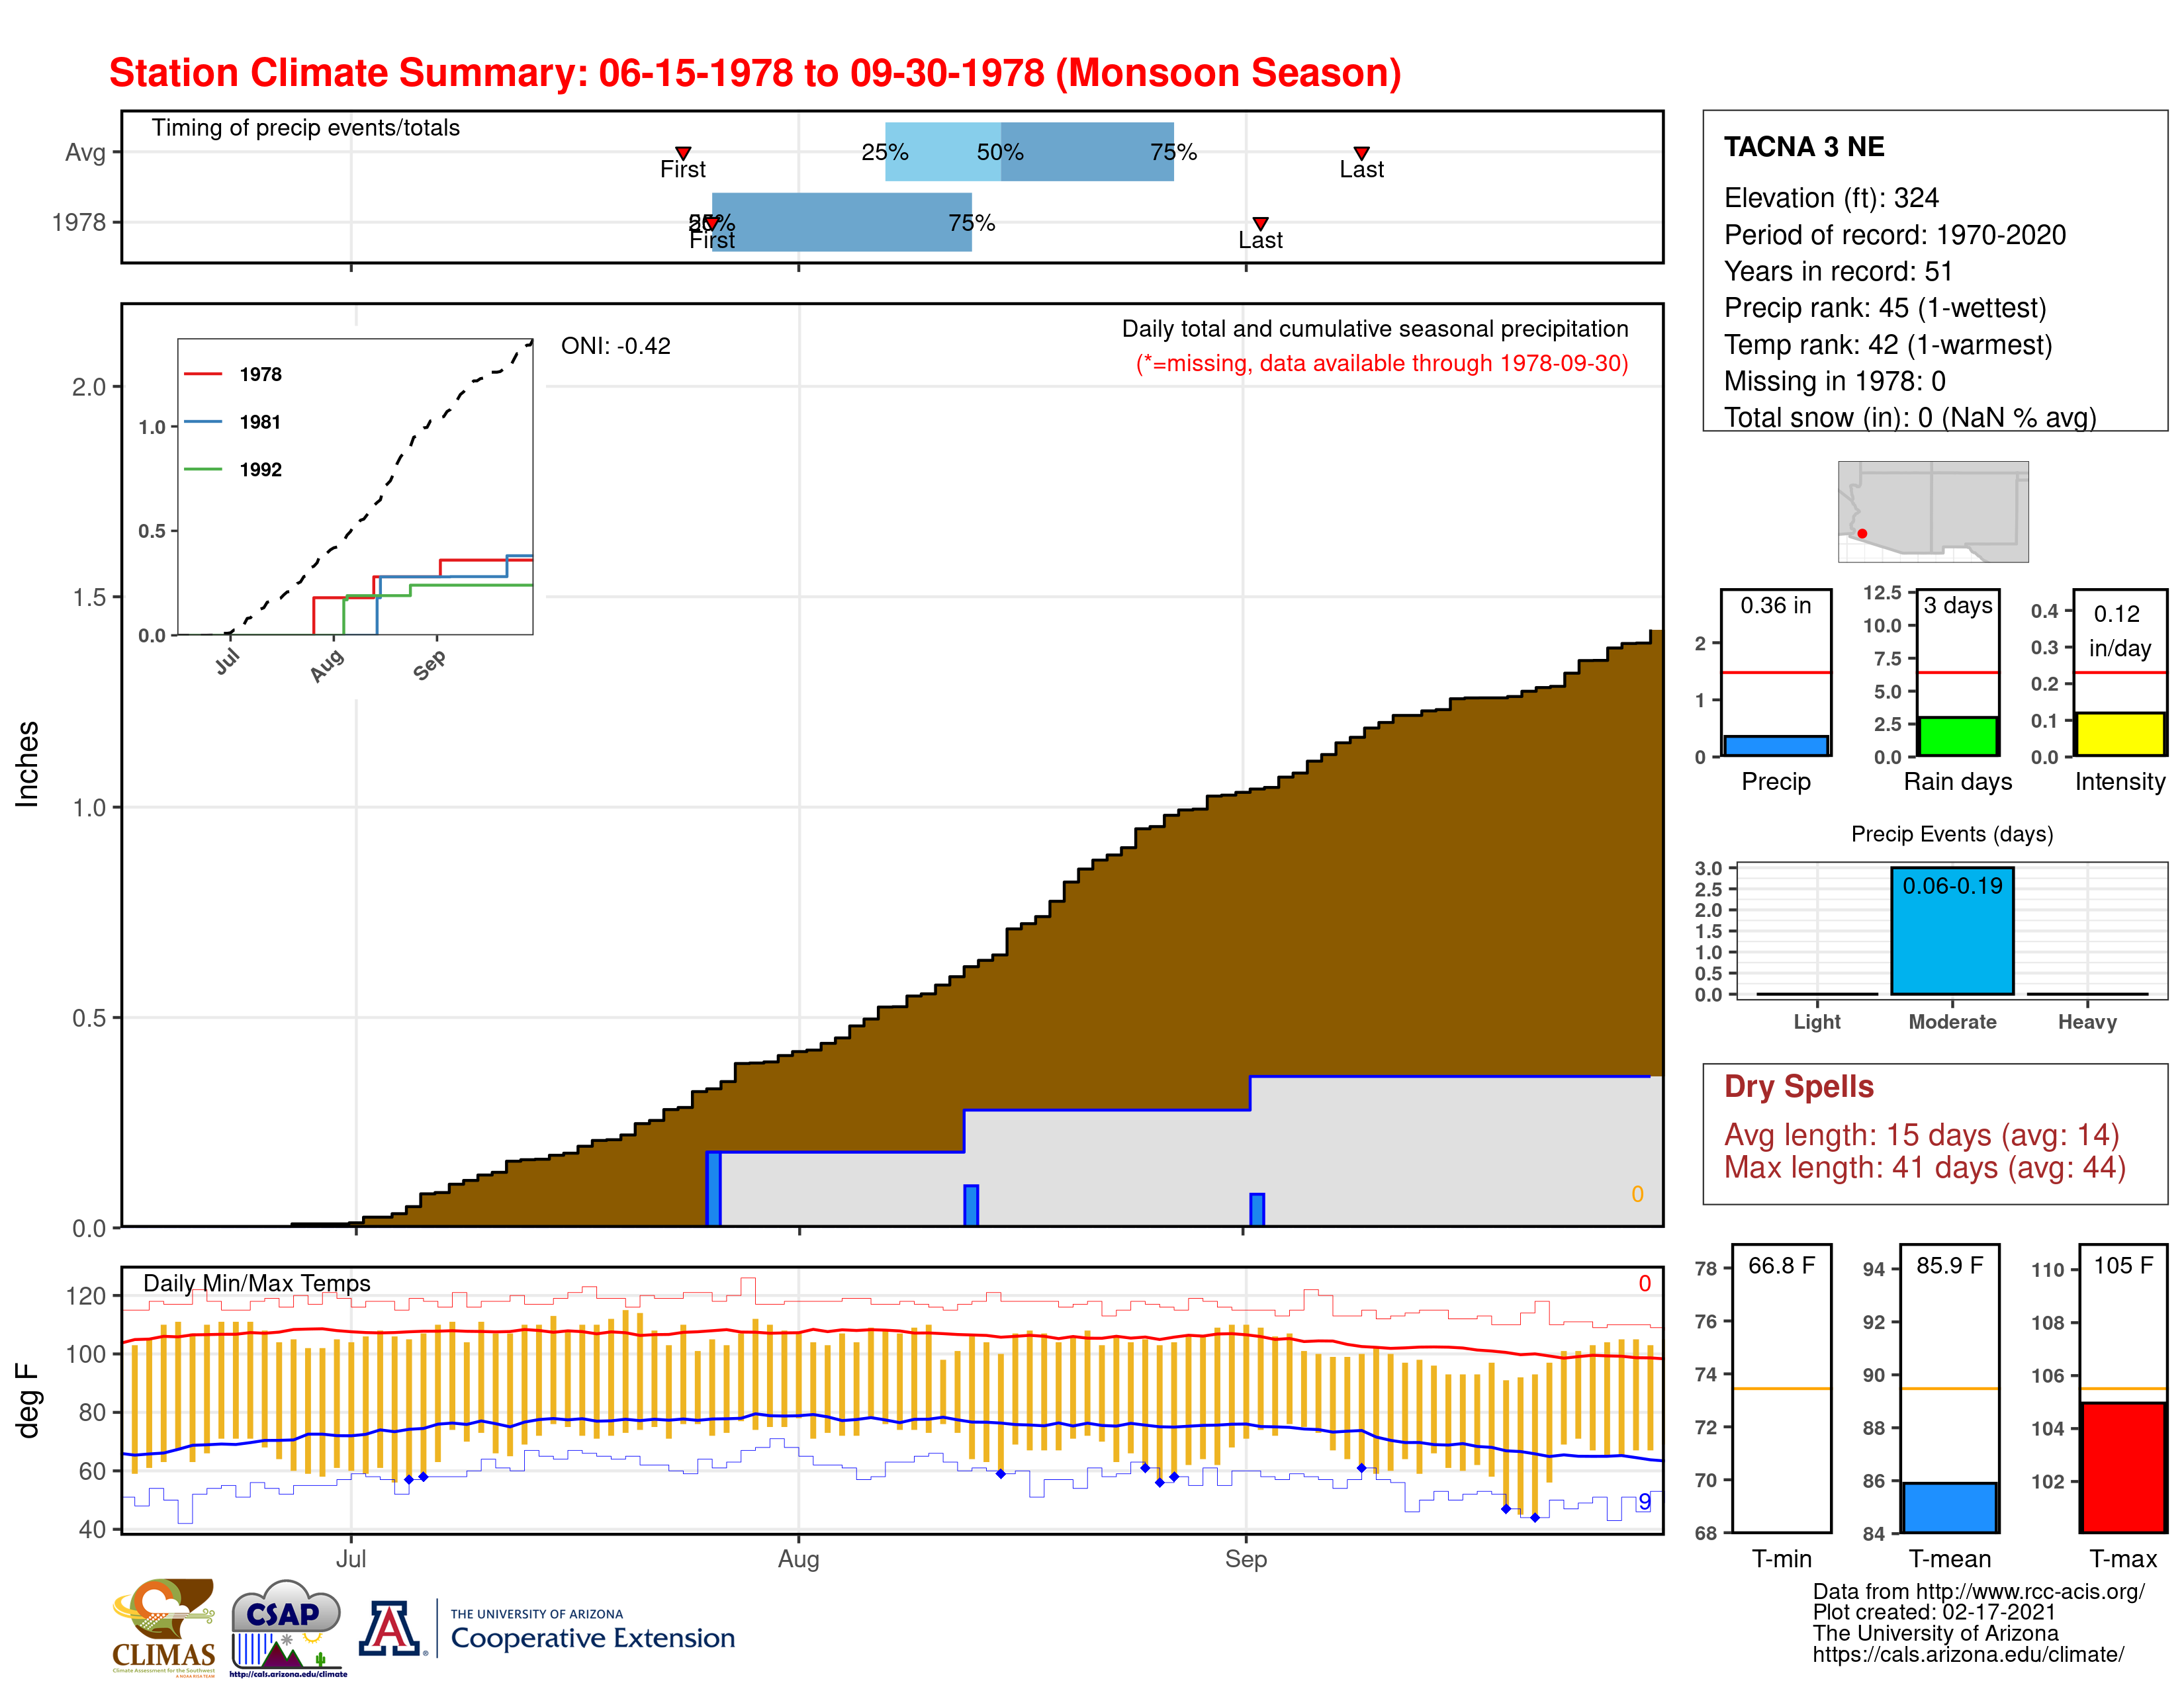The width and height of the screenshot is (2184, 1687).
Task: Click the Dry Spells heading
Action: (x=1799, y=1086)
